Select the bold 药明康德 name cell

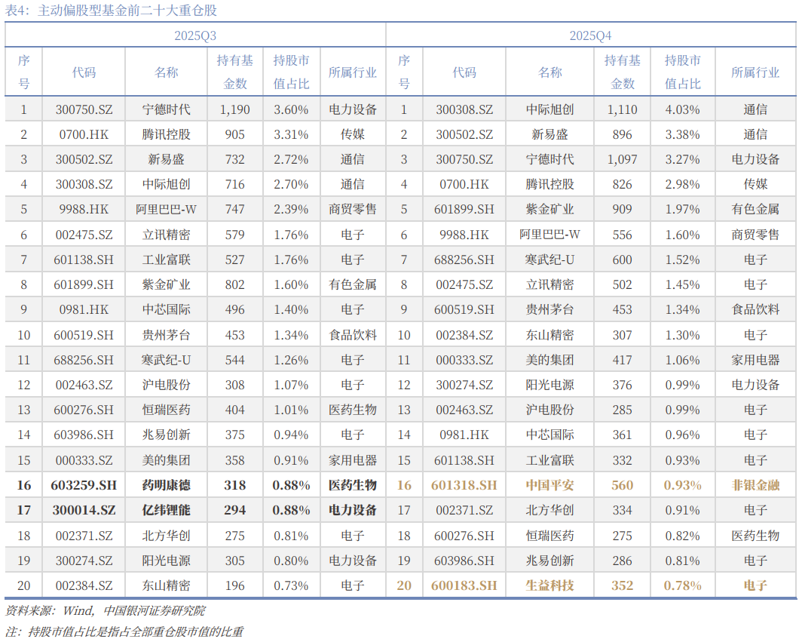[166, 485]
